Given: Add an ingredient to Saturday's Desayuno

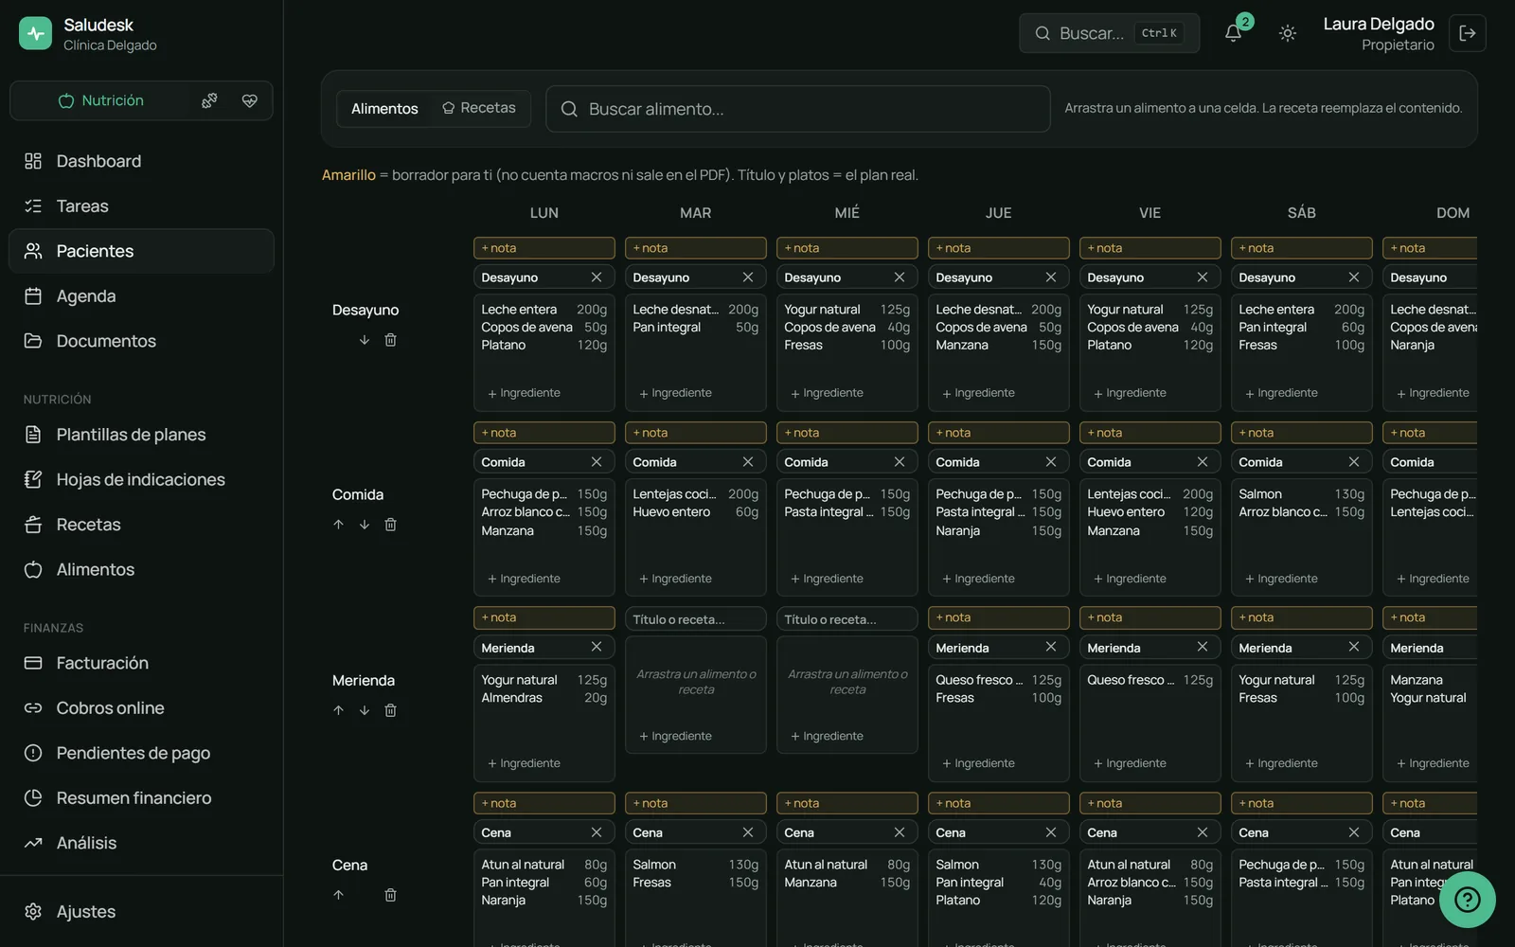Looking at the screenshot, I should click(x=1281, y=393).
